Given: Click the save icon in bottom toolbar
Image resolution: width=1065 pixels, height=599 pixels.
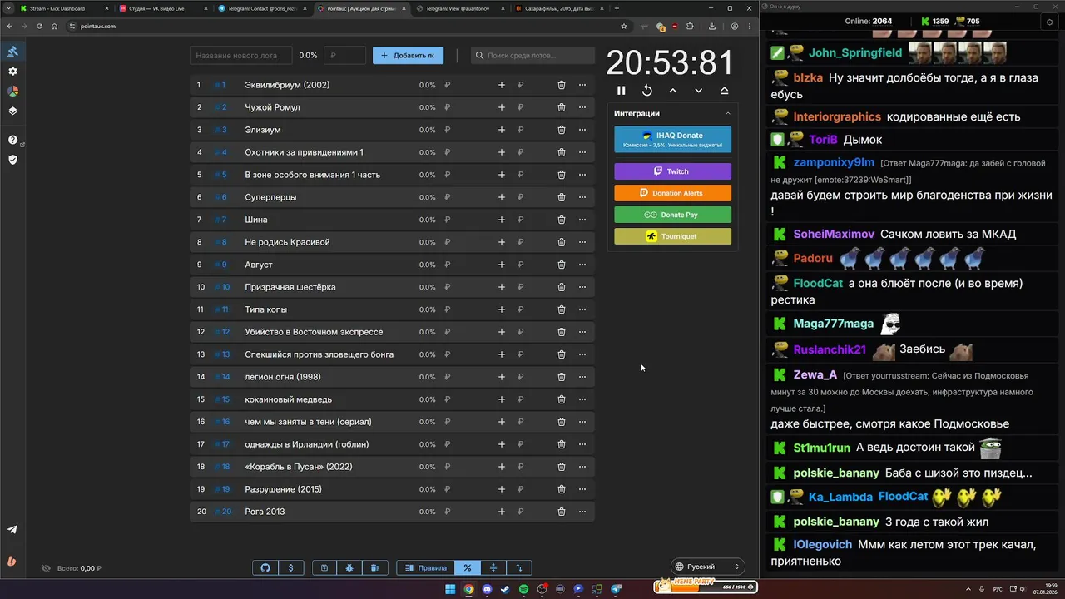Looking at the screenshot, I should [324, 567].
